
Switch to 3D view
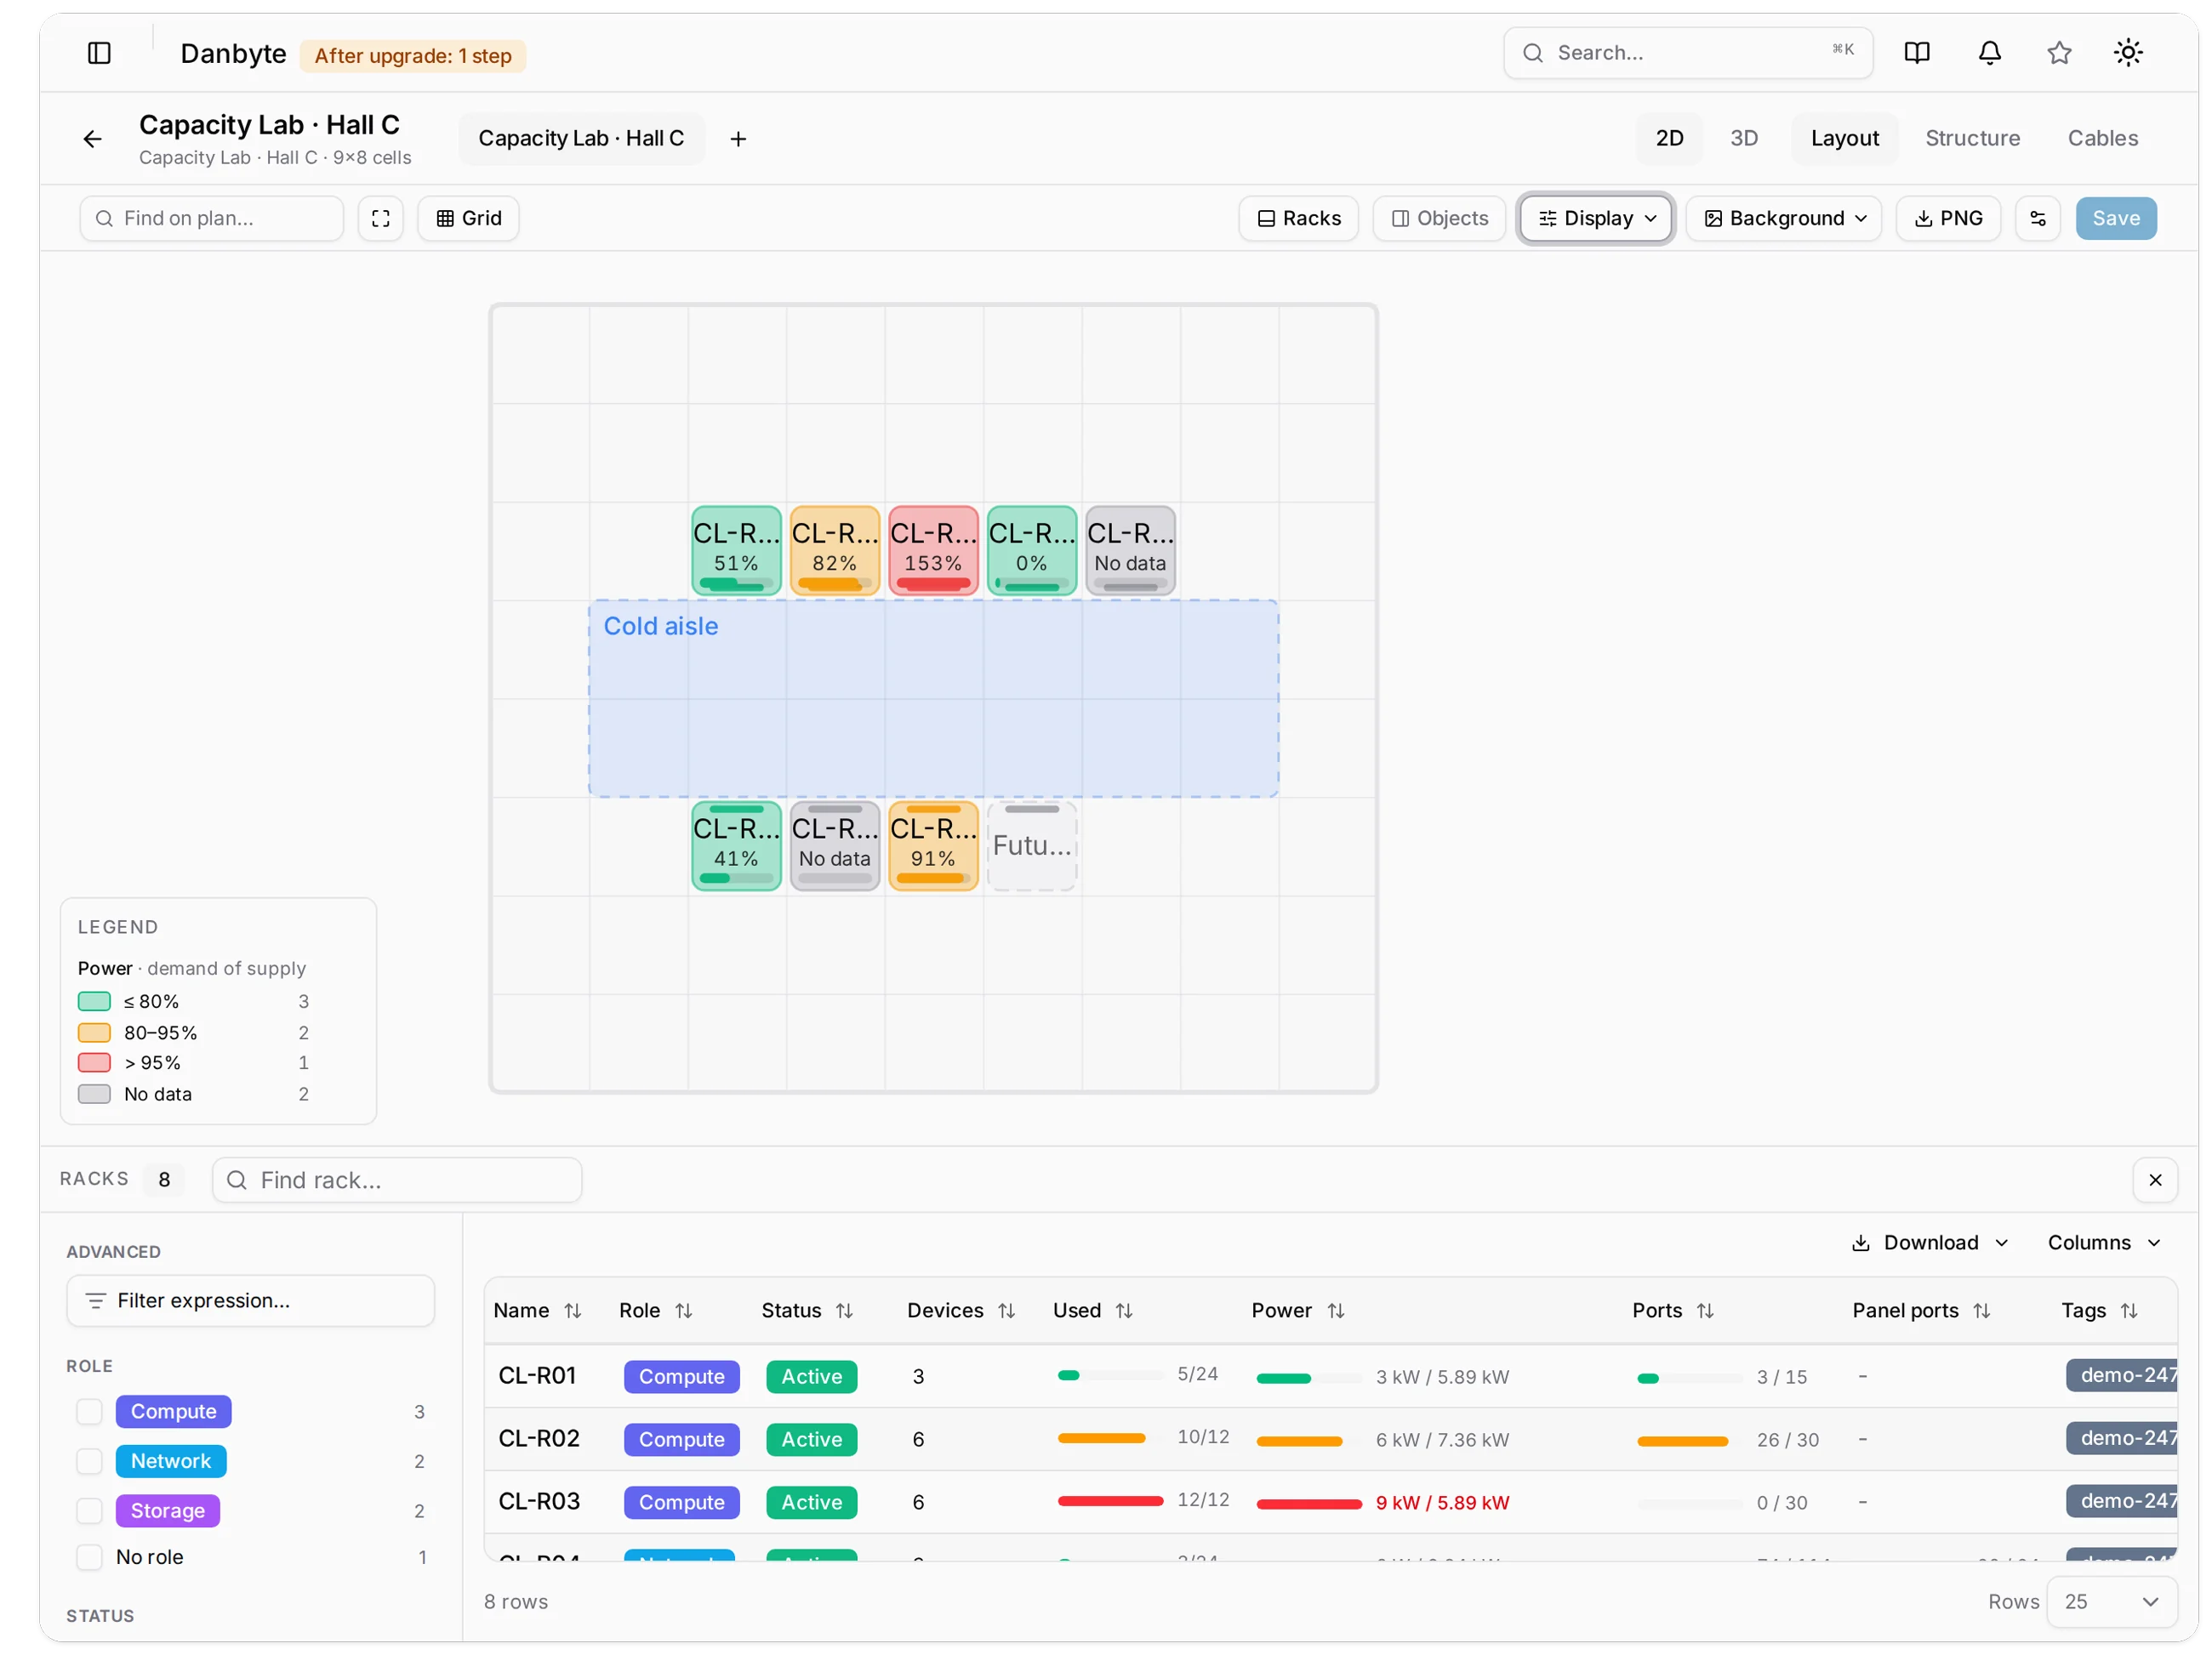[1744, 139]
